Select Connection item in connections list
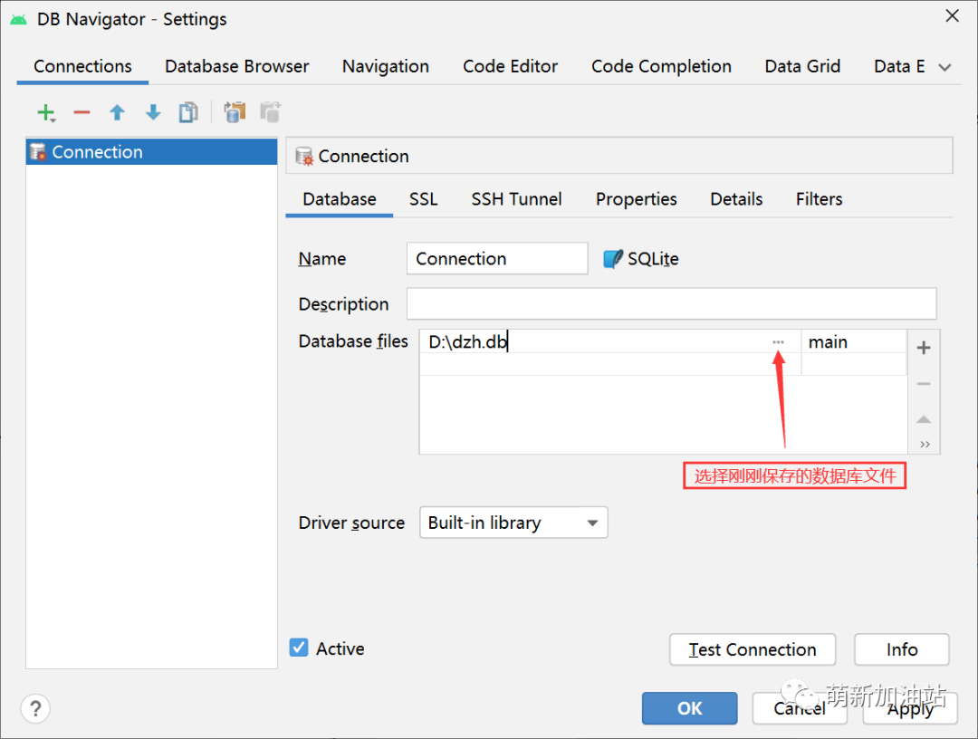The image size is (978, 739). point(151,151)
